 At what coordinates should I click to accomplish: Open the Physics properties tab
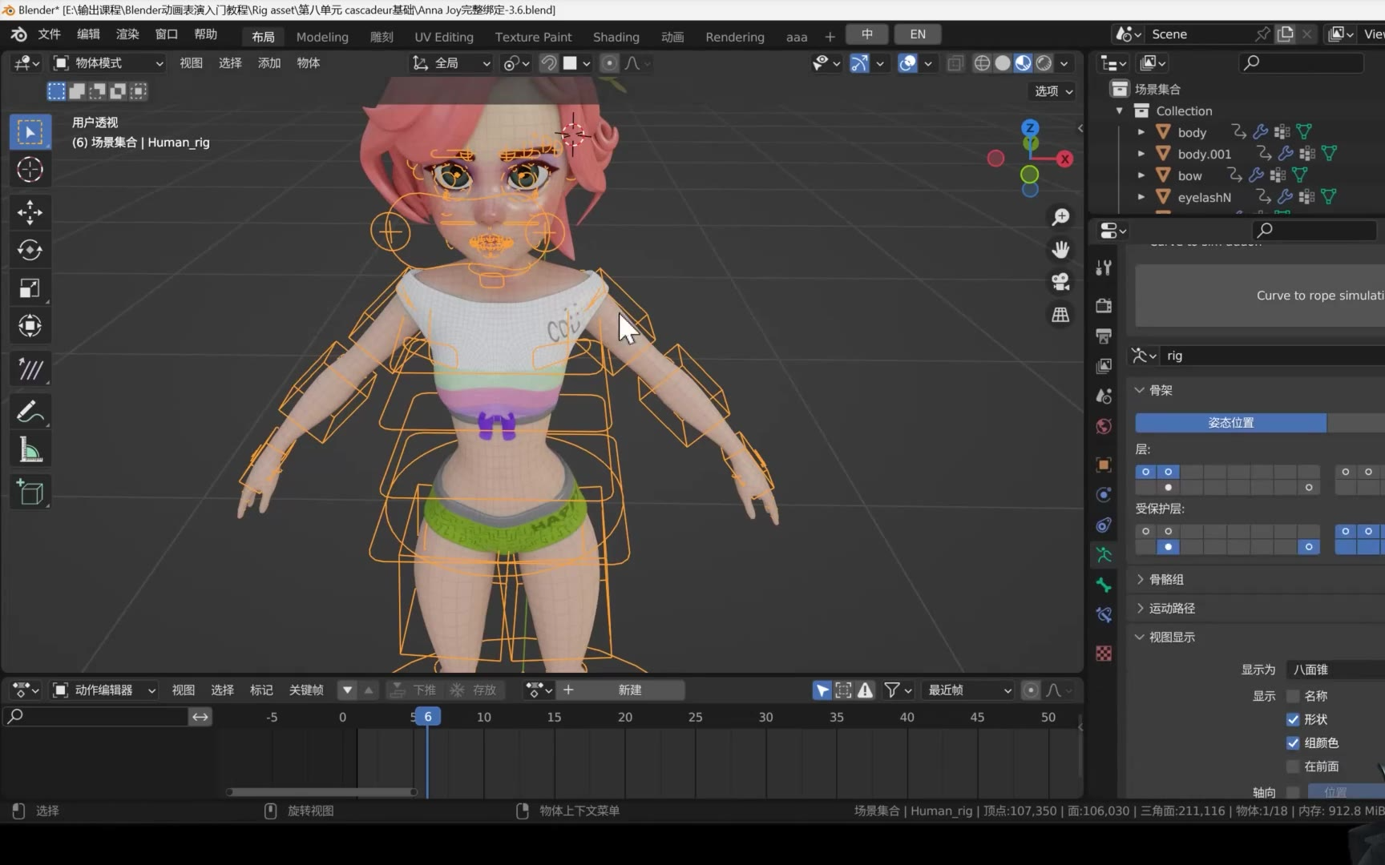coord(1104,495)
